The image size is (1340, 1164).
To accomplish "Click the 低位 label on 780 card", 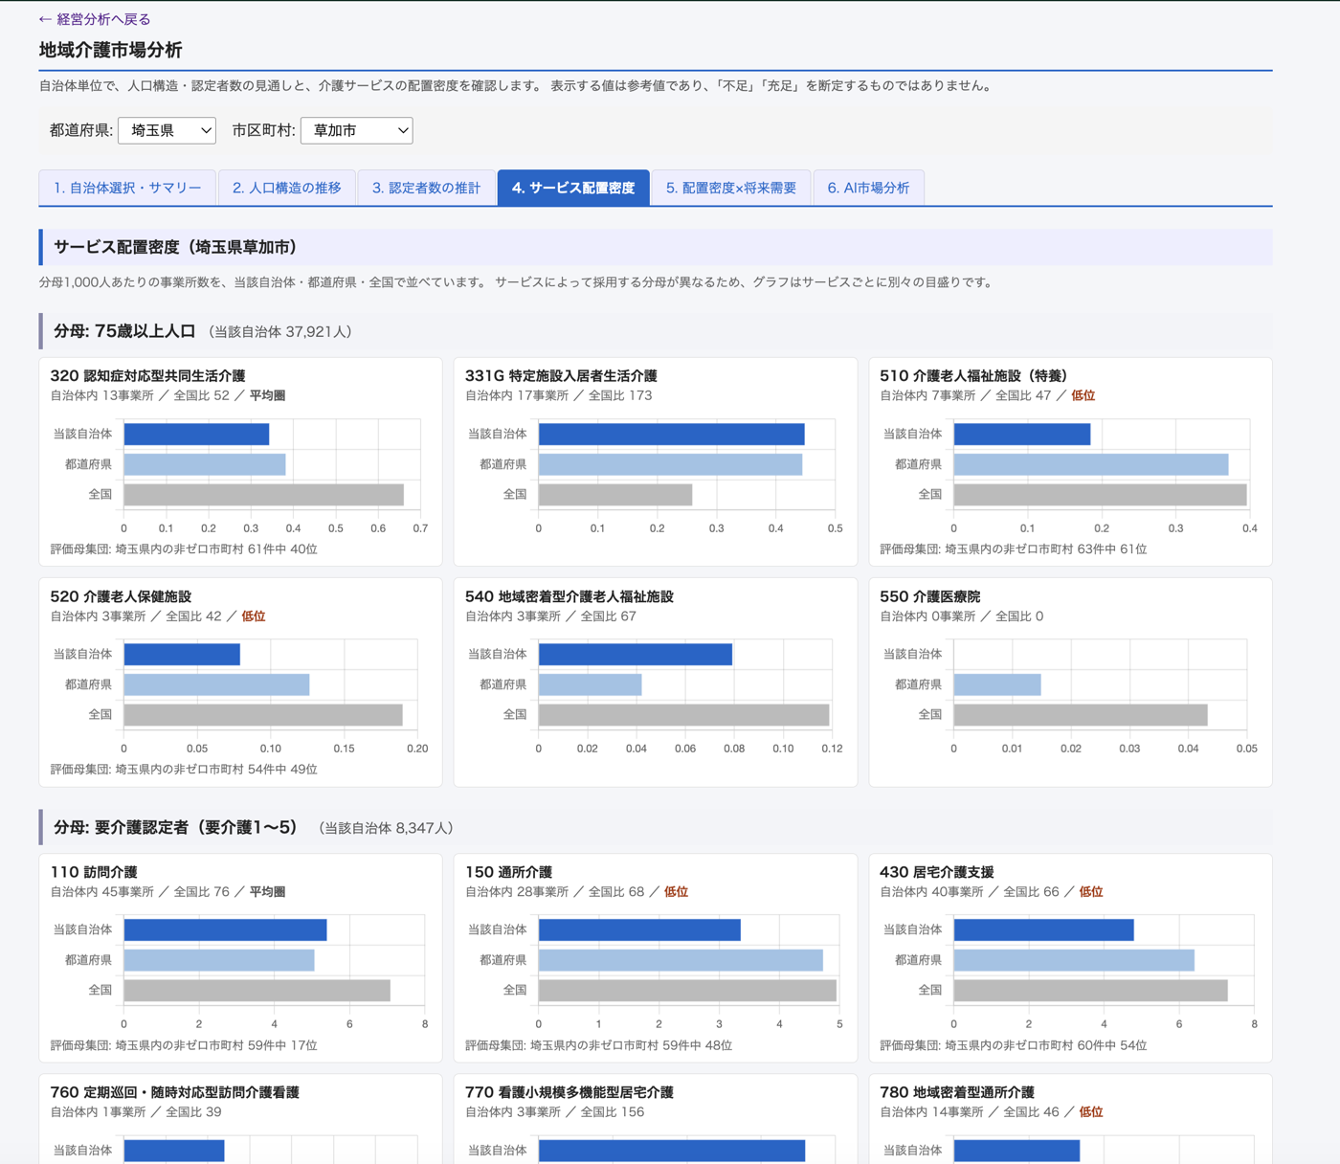I will point(1091,1112).
